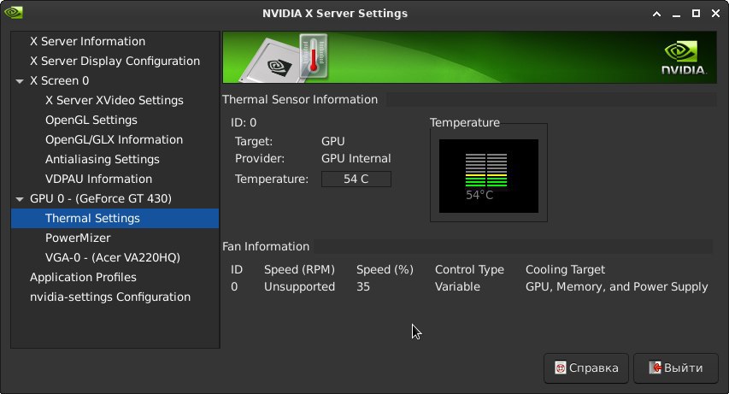Click the Выйти quit button
The image size is (729, 394).
[x=676, y=368]
